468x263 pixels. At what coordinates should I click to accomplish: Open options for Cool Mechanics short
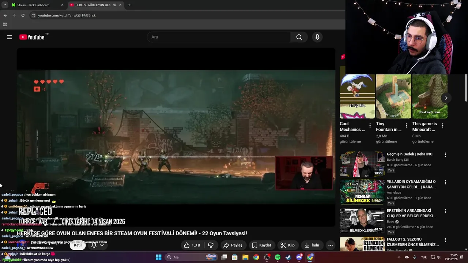click(370, 126)
